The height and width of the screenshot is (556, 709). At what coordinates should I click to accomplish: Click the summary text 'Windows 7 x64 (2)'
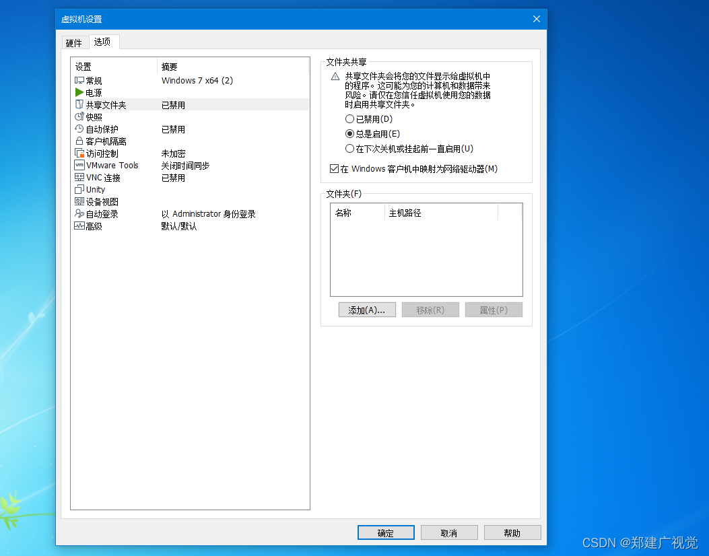(x=197, y=81)
